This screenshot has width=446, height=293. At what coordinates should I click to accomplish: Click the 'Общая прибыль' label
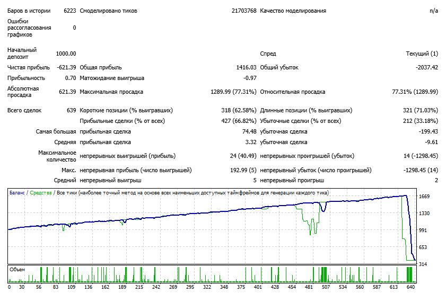point(101,68)
